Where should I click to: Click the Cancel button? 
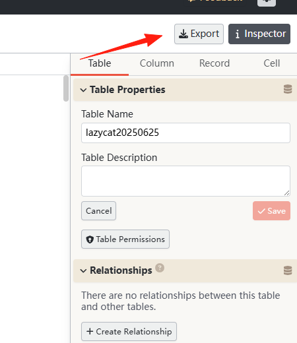(98, 211)
